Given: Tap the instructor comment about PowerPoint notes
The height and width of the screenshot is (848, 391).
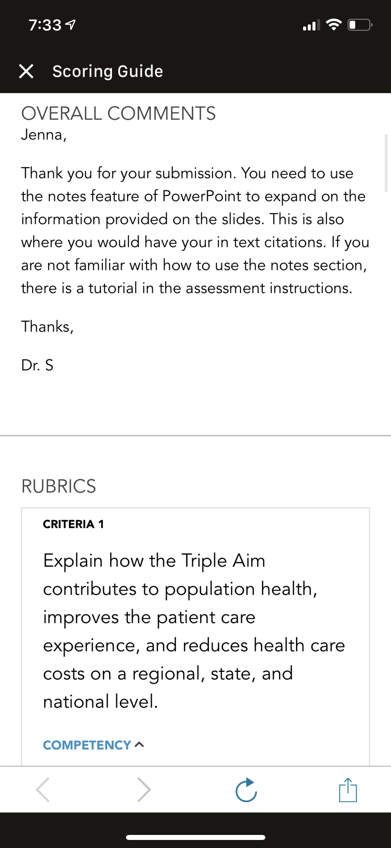Looking at the screenshot, I should (195, 230).
